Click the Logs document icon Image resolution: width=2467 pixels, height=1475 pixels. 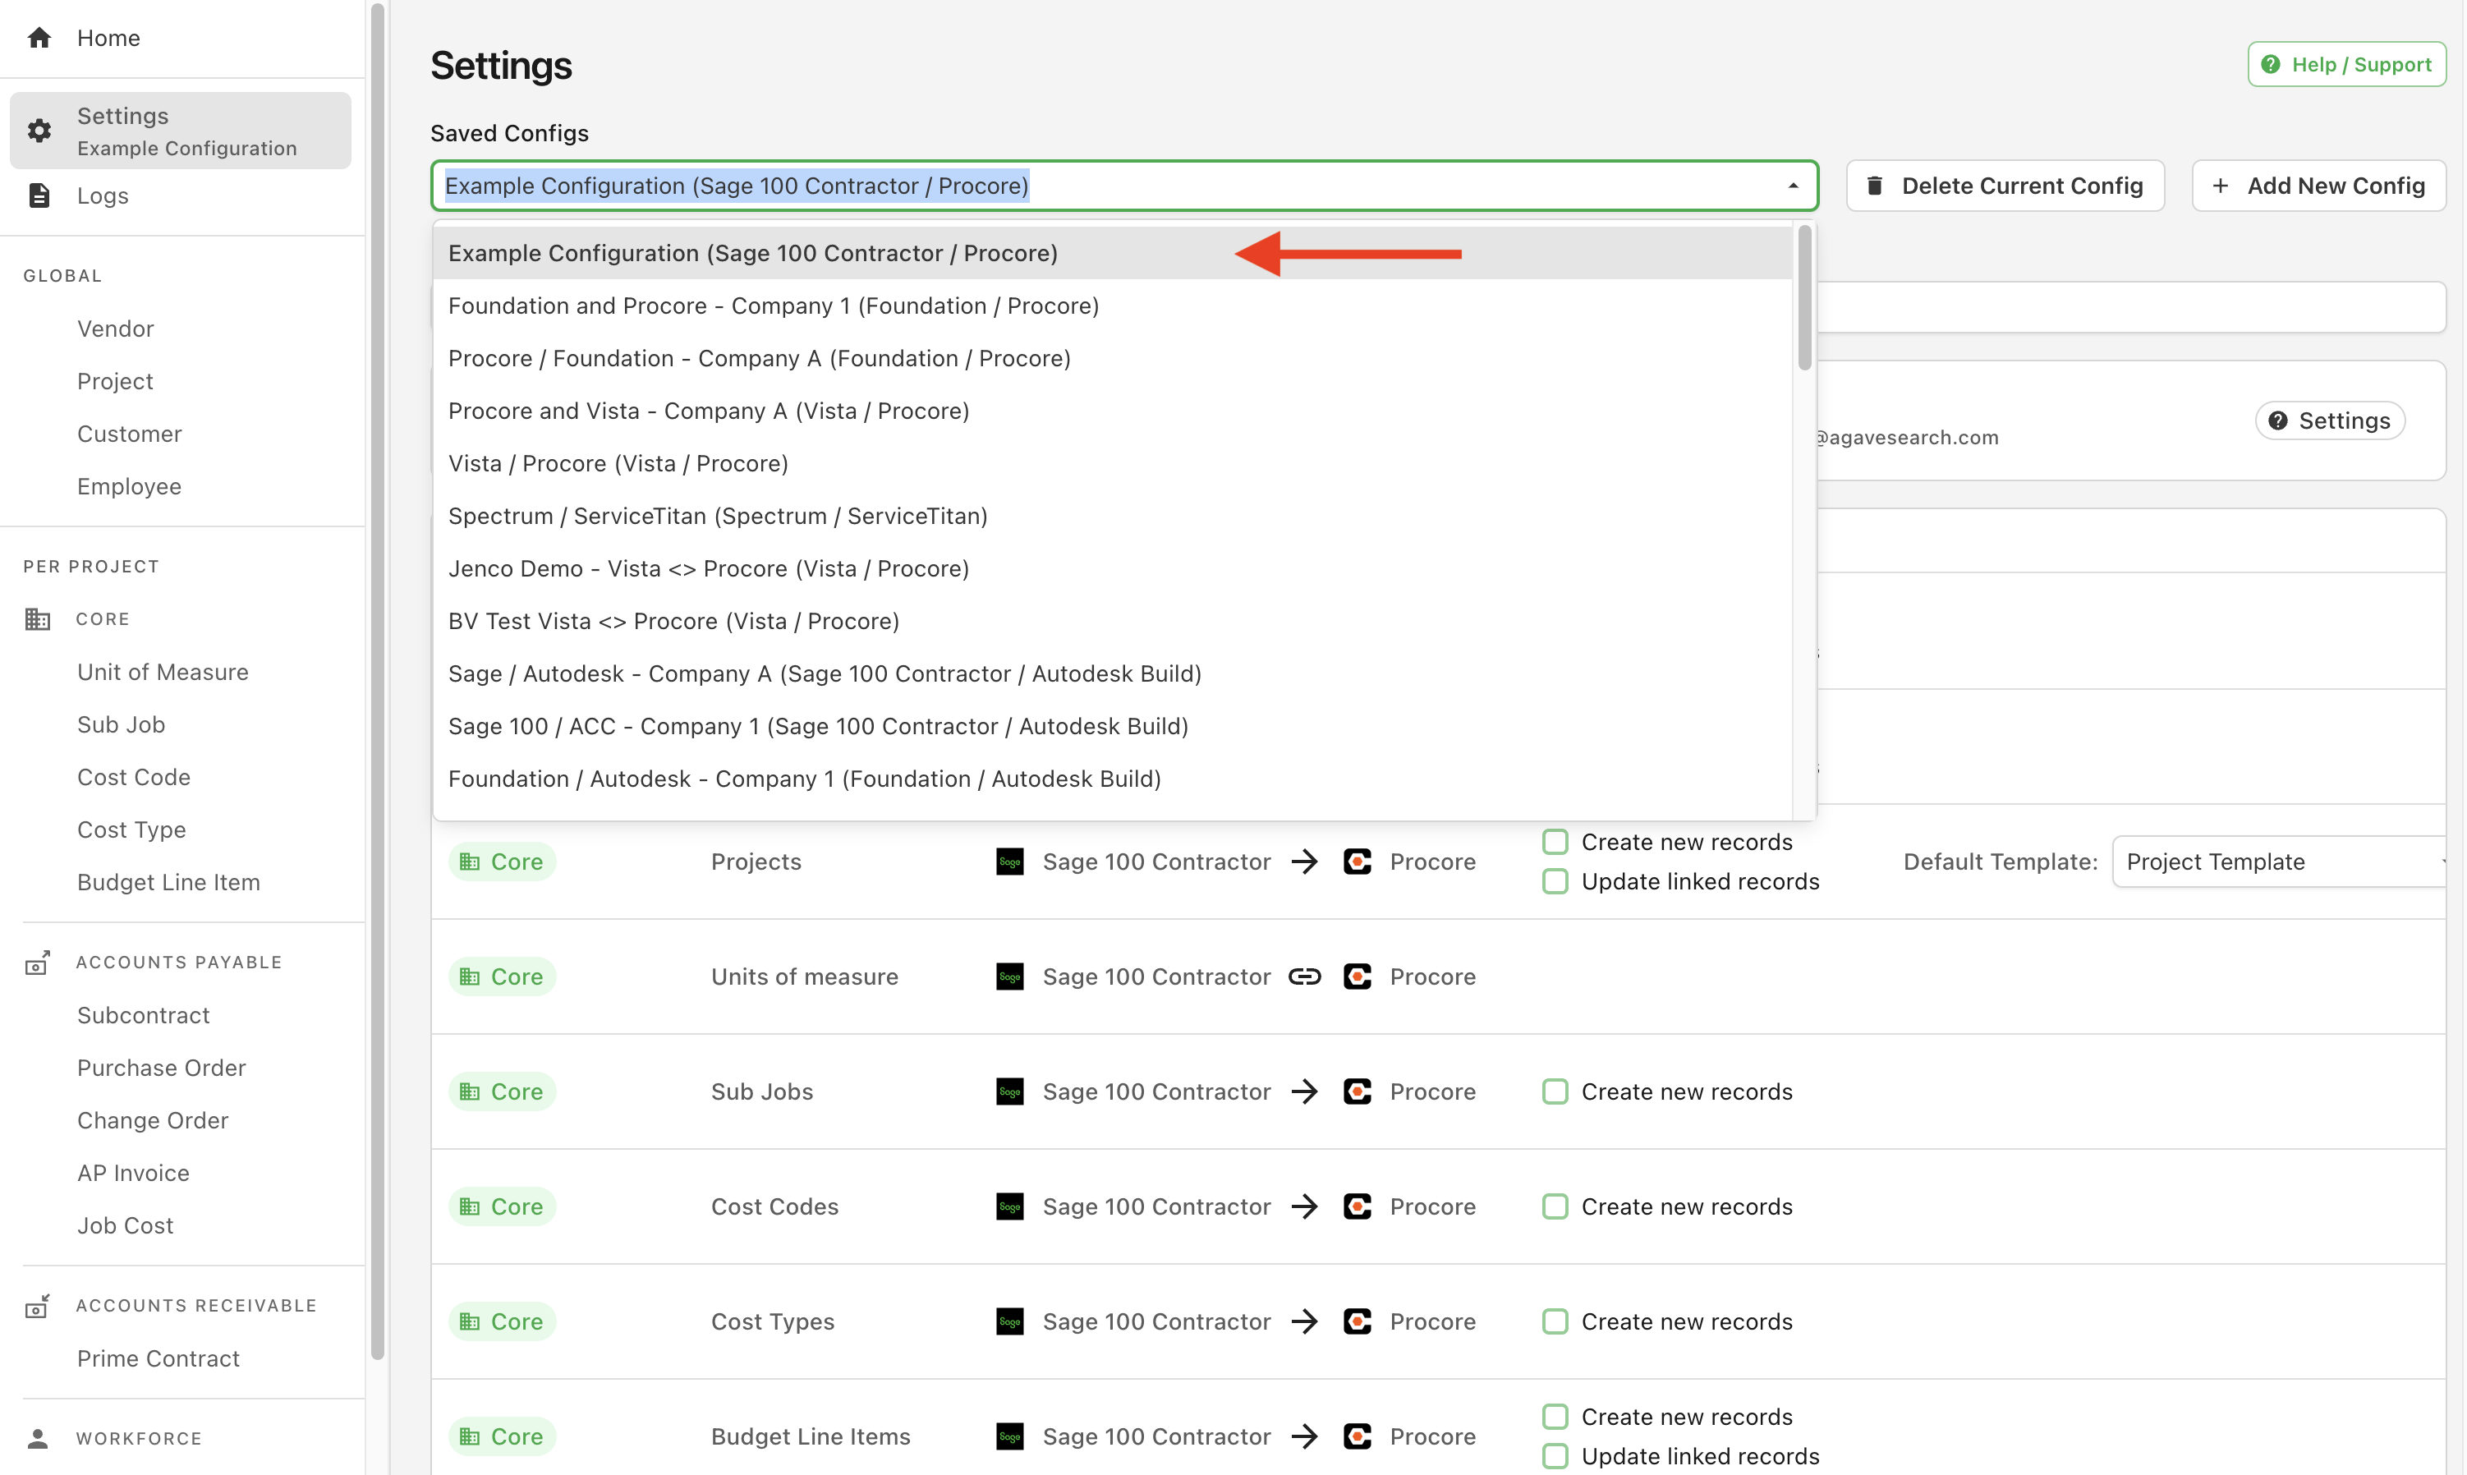coord(39,195)
